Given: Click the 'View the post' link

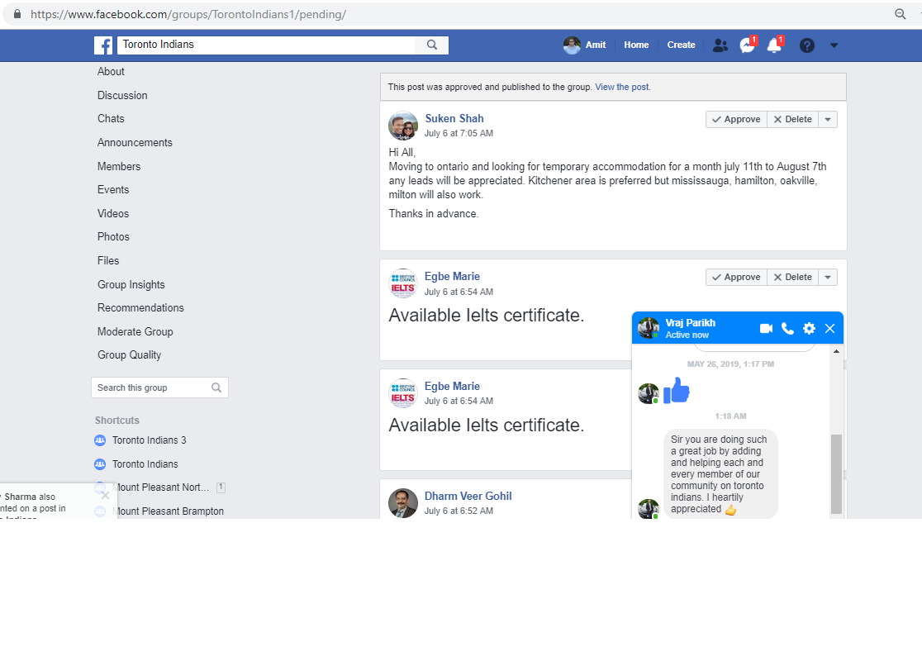Looking at the screenshot, I should [x=622, y=87].
